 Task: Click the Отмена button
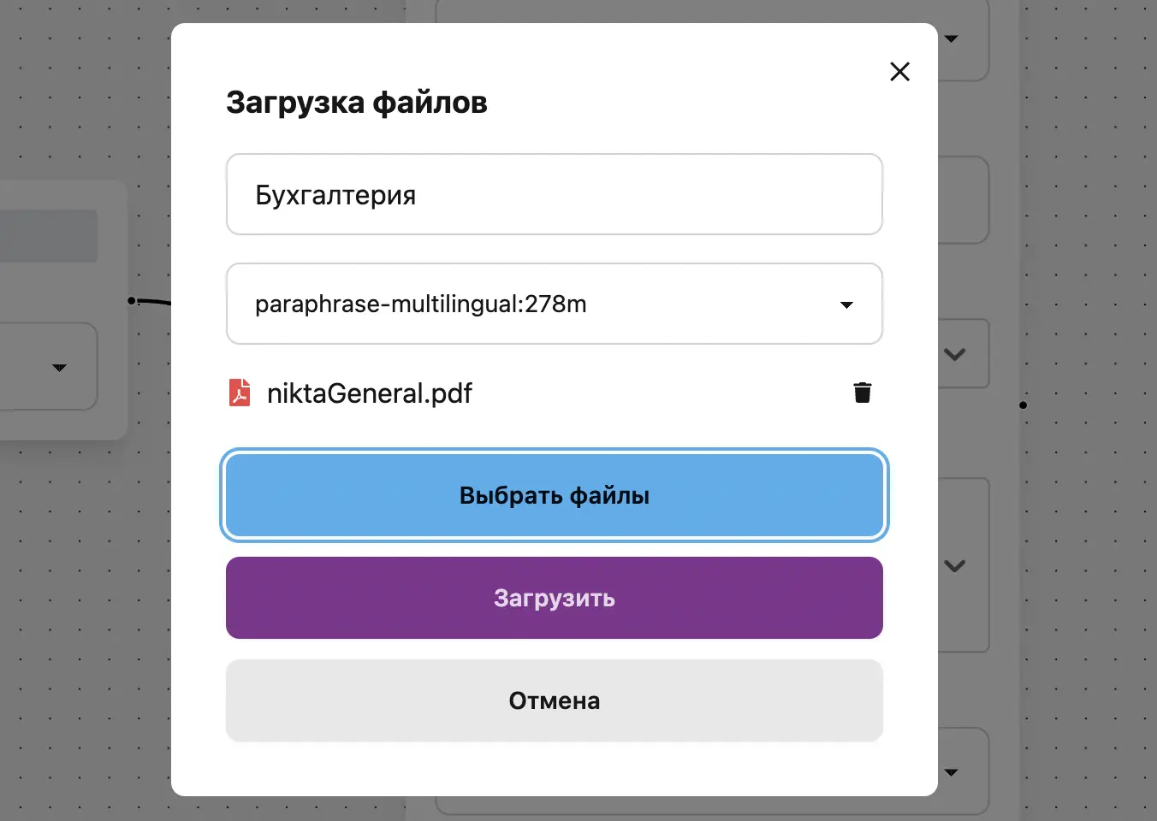(555, 700)
